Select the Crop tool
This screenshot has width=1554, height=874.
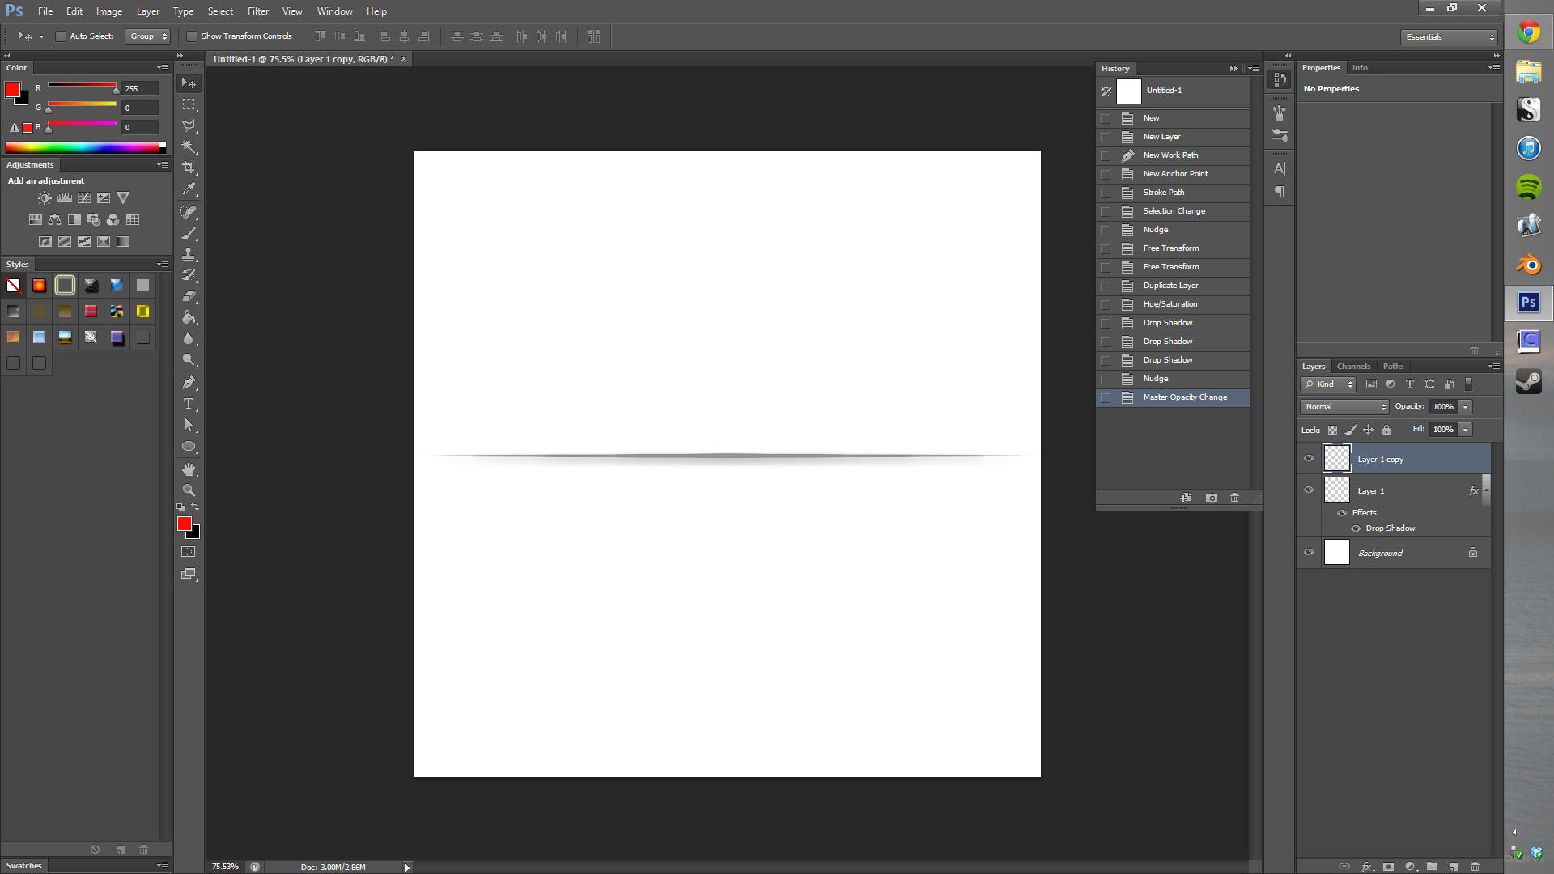click(189, 168)
